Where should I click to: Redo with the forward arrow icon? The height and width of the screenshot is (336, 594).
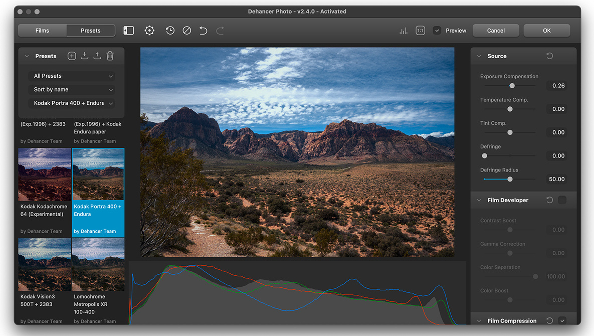click(x=220, y=31)
